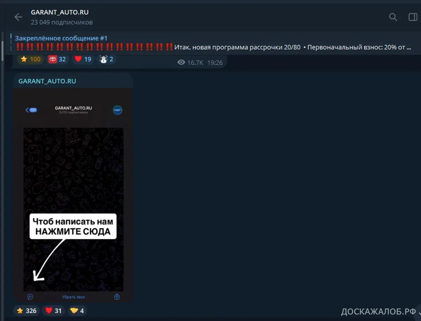The image size is (421, 321).
Task: Toggle the heart reaction with 31
Action: [x=53, y=311]
